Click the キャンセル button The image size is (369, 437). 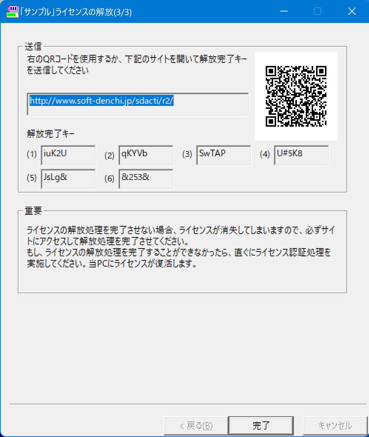coord(335,426)
